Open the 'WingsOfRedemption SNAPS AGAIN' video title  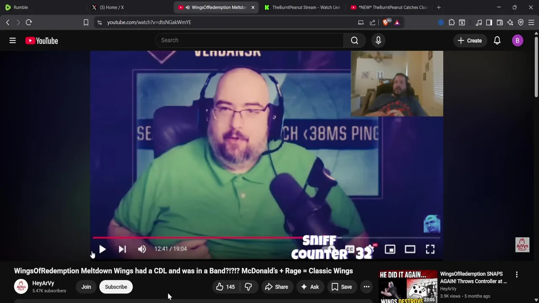point(473,277)
